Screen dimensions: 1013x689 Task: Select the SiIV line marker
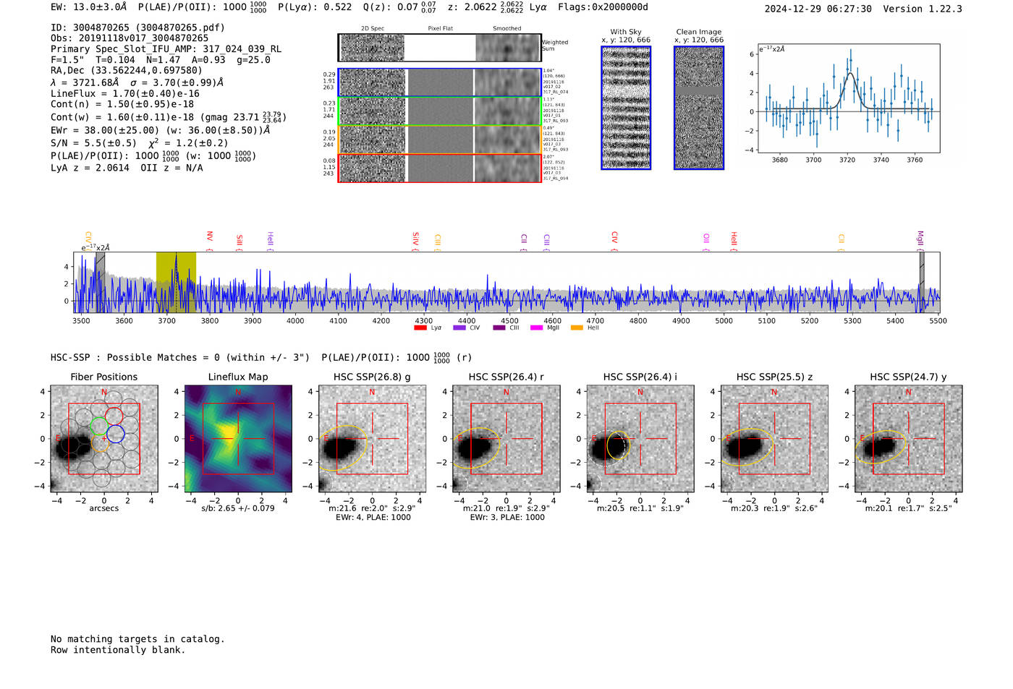(415, 241)
